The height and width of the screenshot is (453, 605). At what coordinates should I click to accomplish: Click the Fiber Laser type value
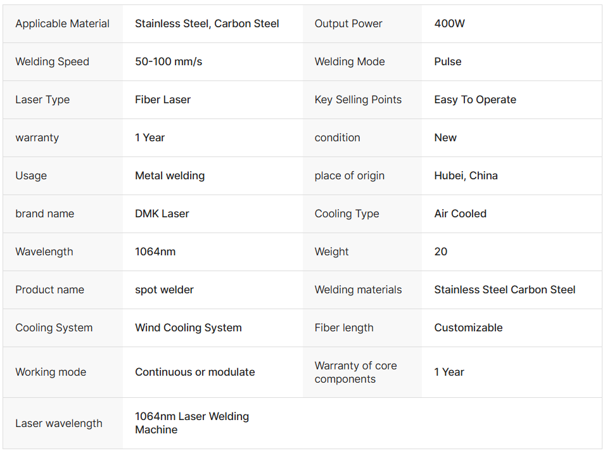[x=163, y=100]
